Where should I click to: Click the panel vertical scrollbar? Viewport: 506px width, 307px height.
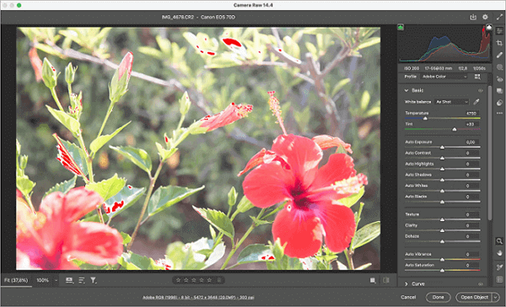(x=490, y=153)
